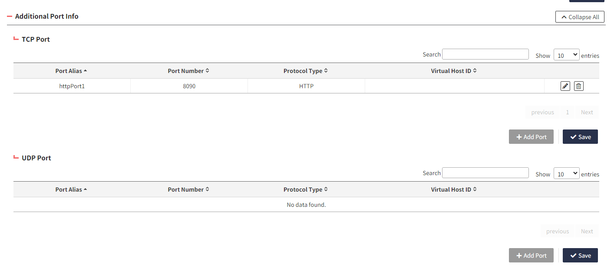The image size is (614, 272).
Task: Collapse the Additional Port Info section
Action: coord(10,17)
